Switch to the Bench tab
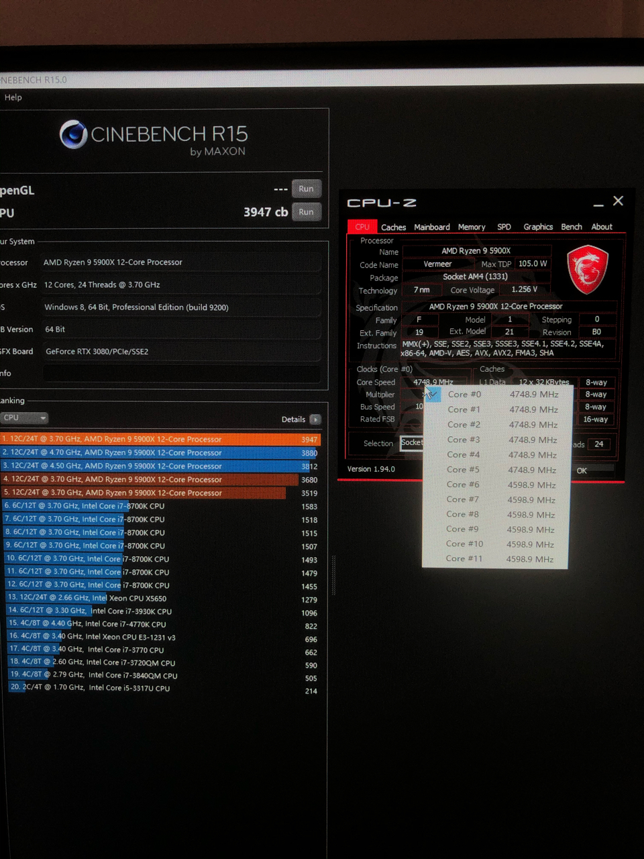The image size is (644, 859). (571, 227)
